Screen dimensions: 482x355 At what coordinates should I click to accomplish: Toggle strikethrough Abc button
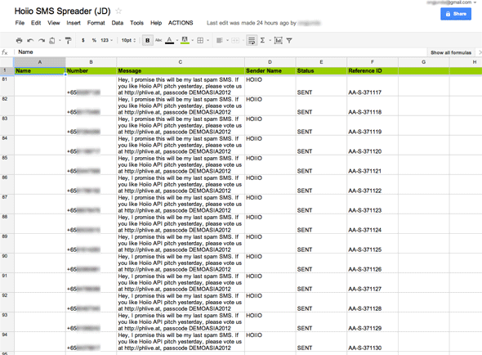tap(158, 40)
